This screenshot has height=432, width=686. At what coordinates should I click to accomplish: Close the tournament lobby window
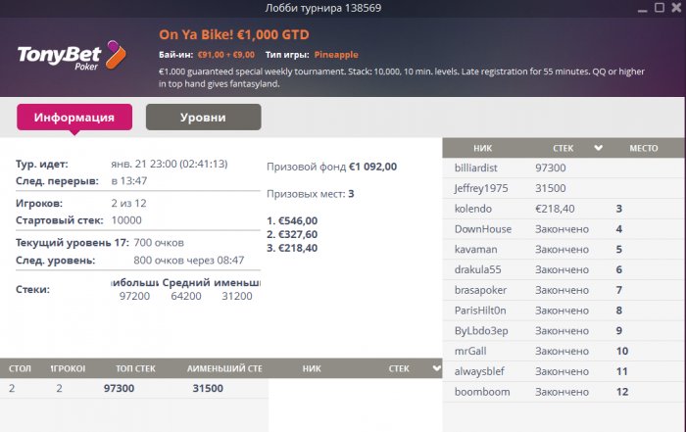click(676, 8)
